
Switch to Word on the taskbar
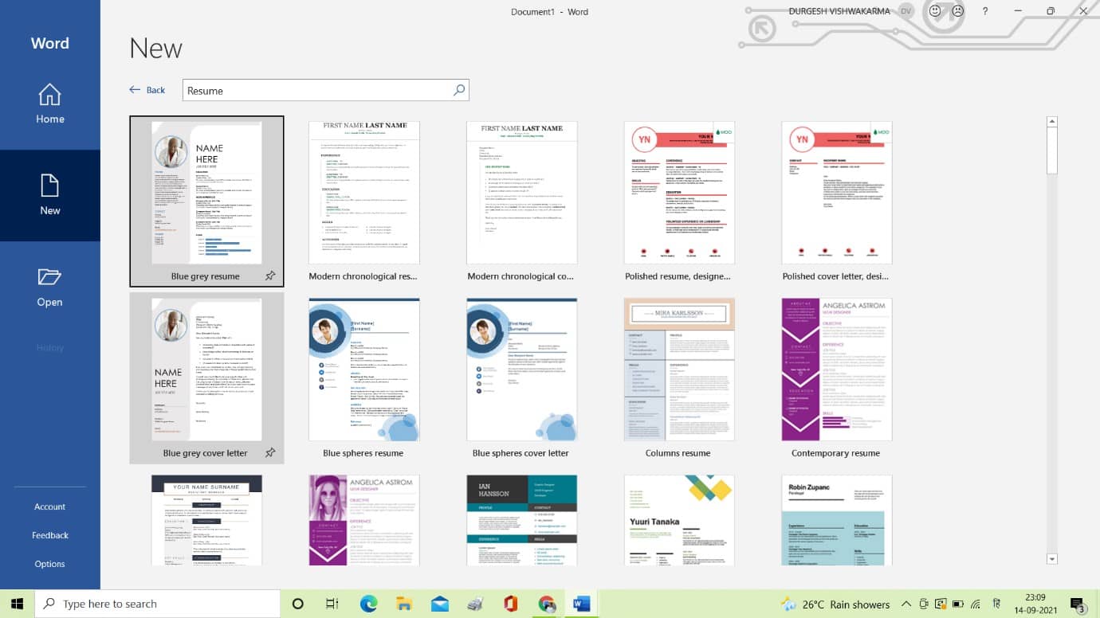pos(582,604)
